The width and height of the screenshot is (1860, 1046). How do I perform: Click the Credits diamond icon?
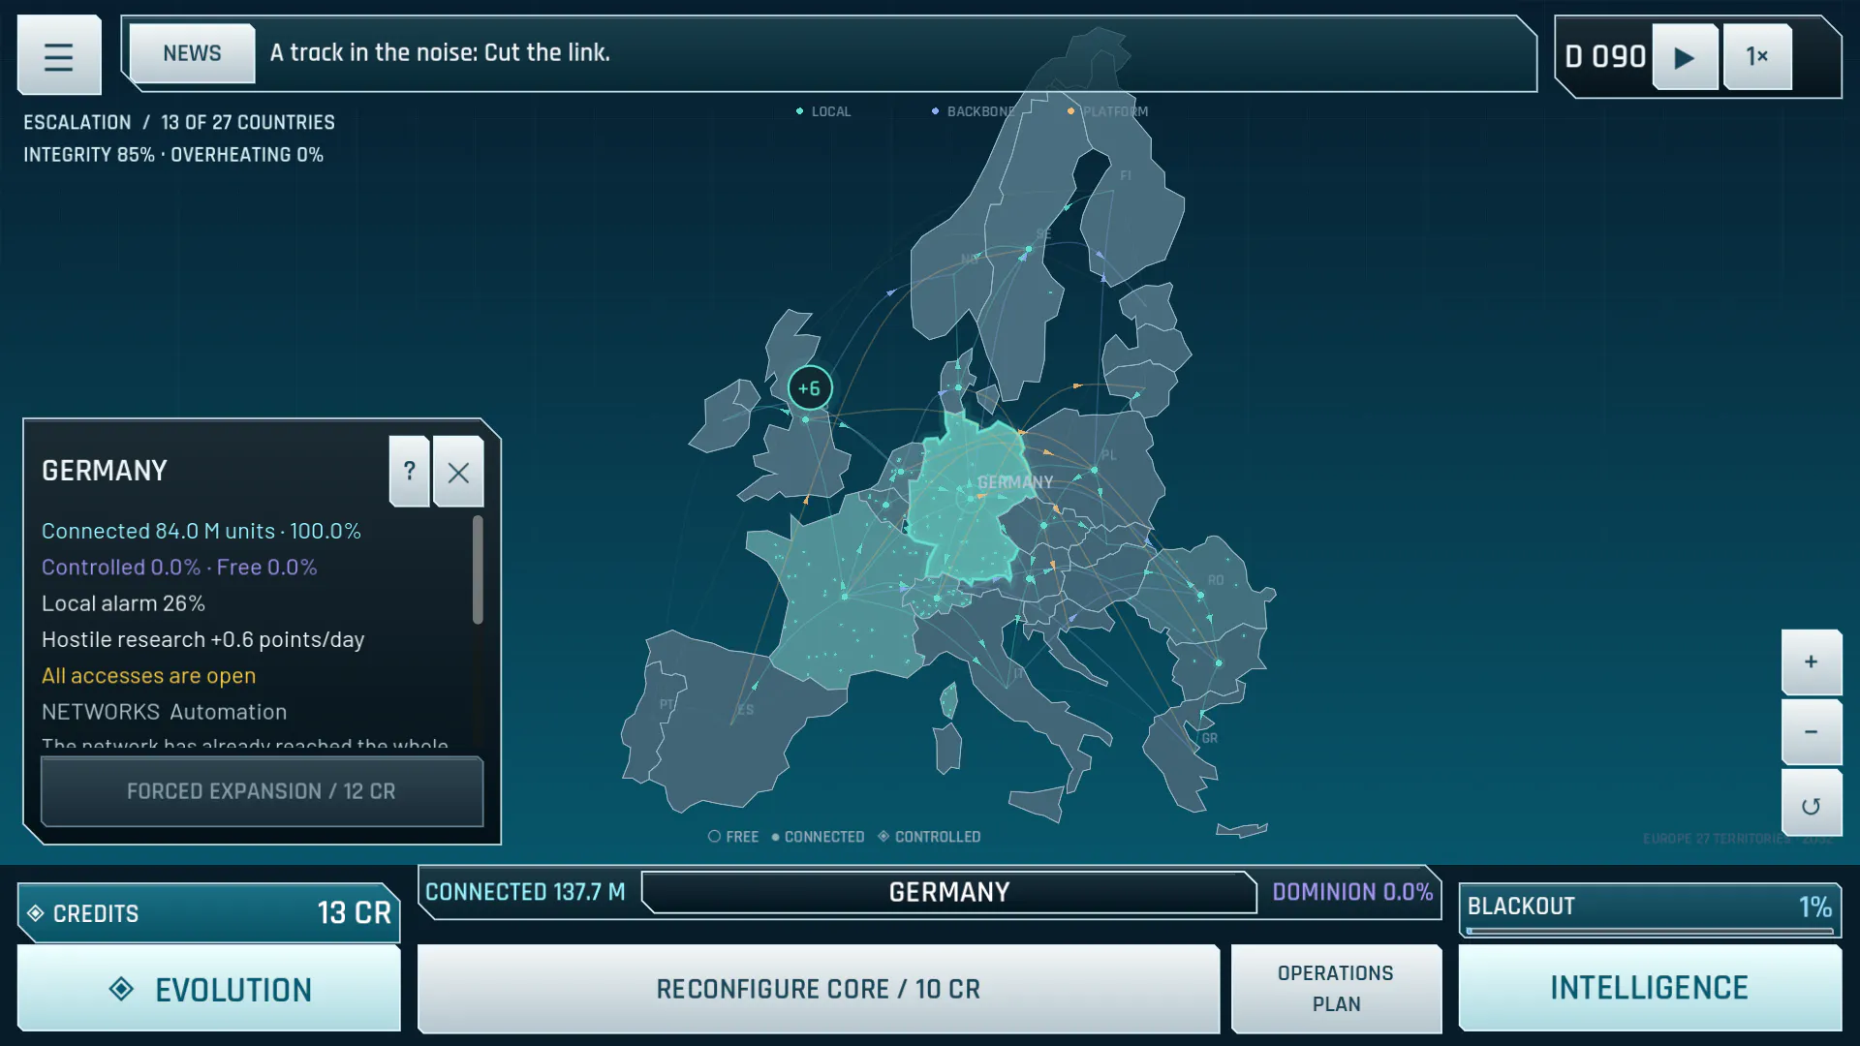[x=36, y=913]
